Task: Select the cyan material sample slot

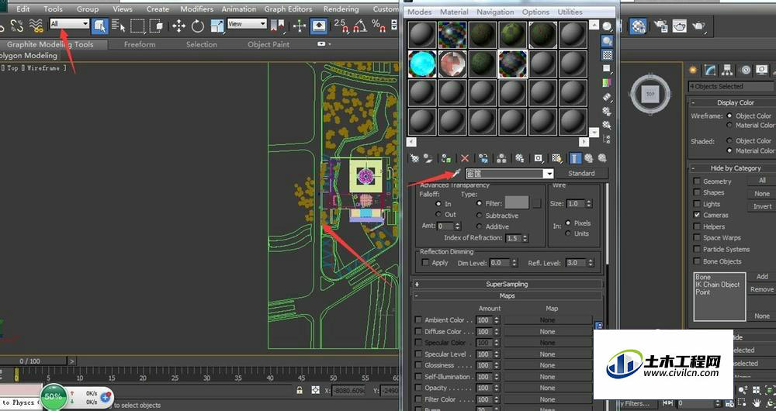Action: pyautogui.click(x=422, y=64)
